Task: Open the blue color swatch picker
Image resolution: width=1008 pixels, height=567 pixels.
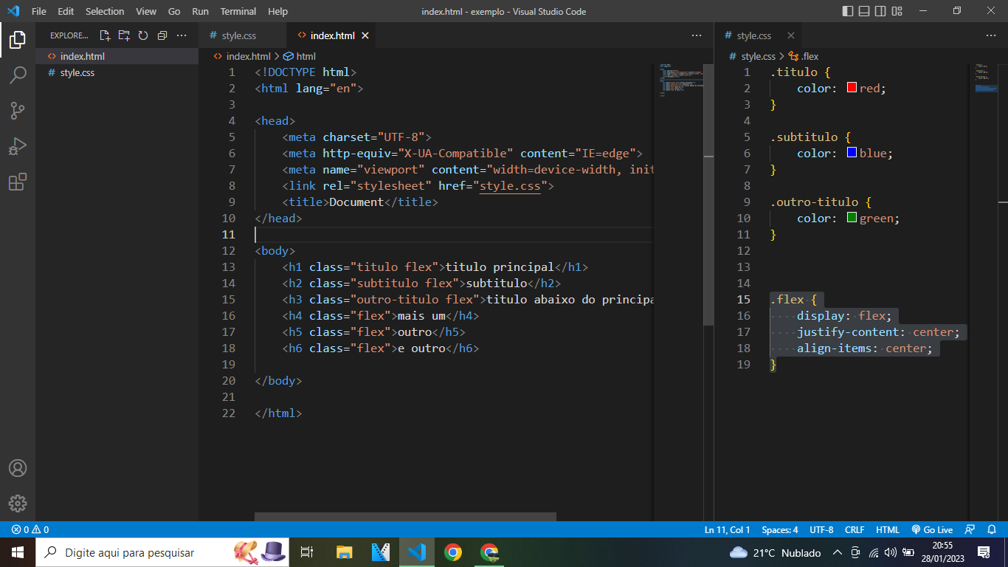Action: pos(852,153)
